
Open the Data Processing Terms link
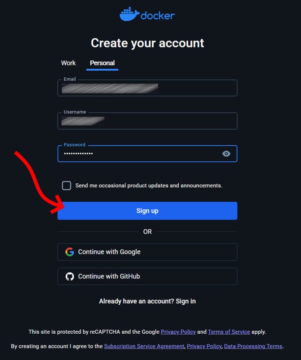point(253,346)
